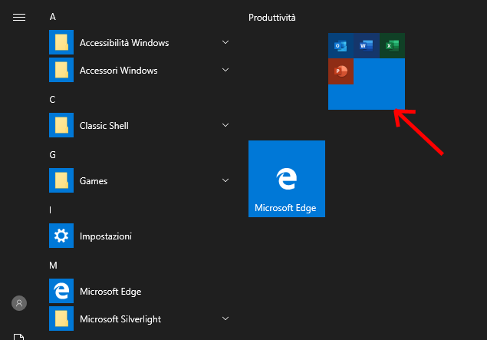The height and width of the screenshot is (340, 487).
Task: Expand the Microsoft Silverlight chevron
Action: tap(225, 319)
